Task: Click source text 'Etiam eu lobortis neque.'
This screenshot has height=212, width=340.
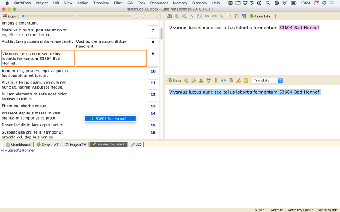Action: click(x=25, y=106)
